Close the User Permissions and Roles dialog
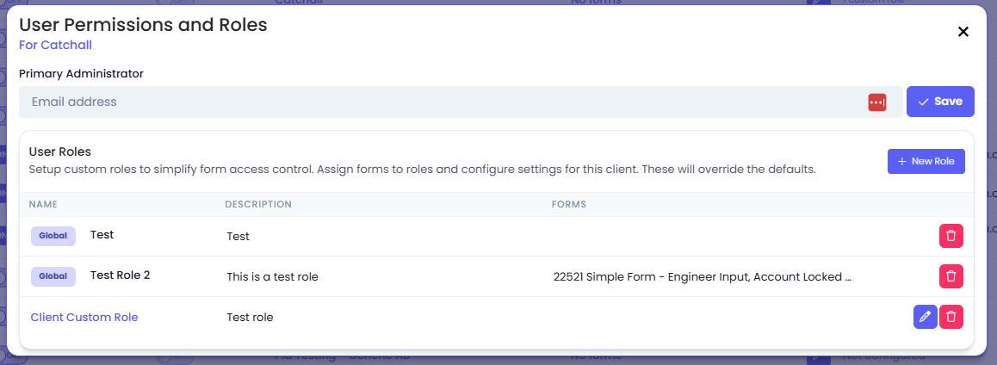 coord(963,32)
